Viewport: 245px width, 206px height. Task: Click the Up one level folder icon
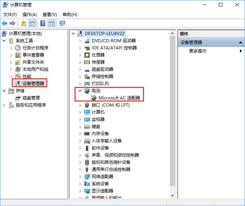[x=24, y=24]
